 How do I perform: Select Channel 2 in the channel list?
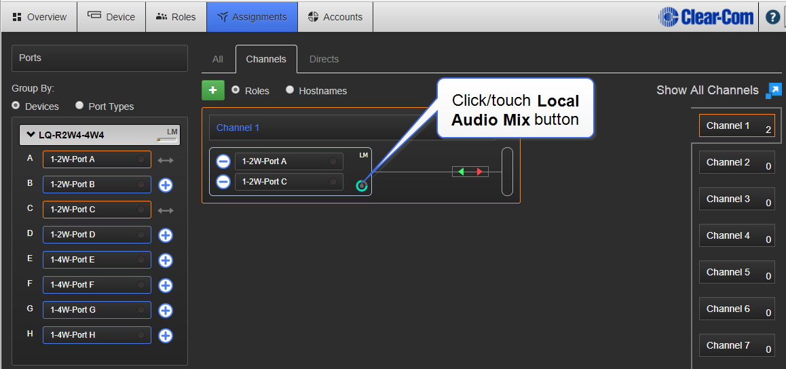click(x=736, y=163)
